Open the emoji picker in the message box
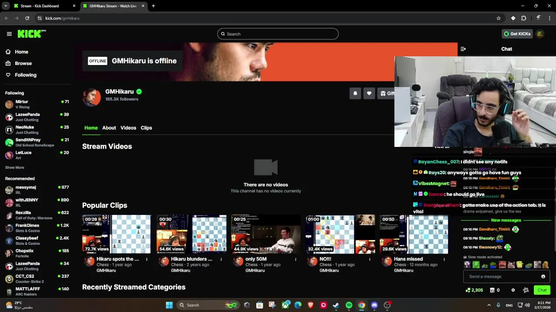Screen dimensions: 556x312 543,276
